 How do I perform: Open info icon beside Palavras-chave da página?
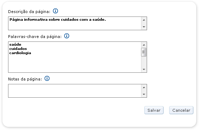pyautogui.click(x=67, y=36)
